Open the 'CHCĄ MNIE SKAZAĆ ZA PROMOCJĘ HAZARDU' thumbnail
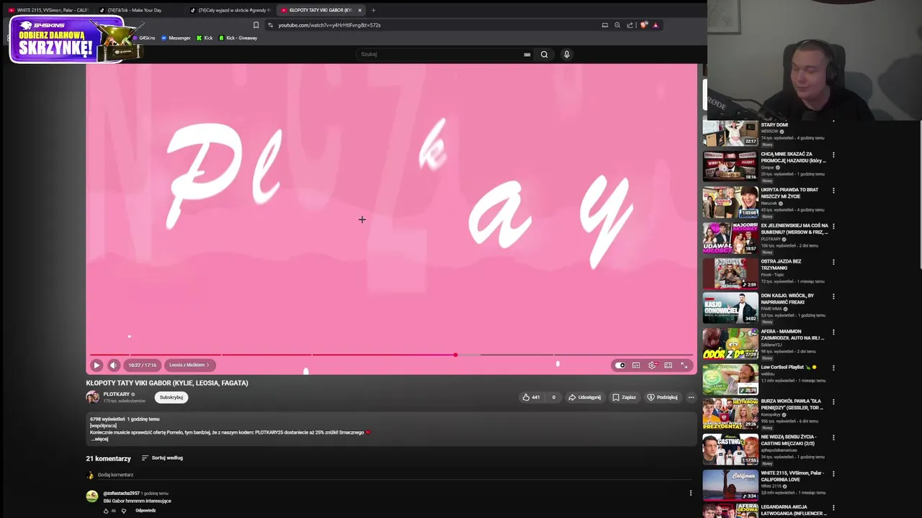This screenshot has height=518, width=922. click(730, 166)
